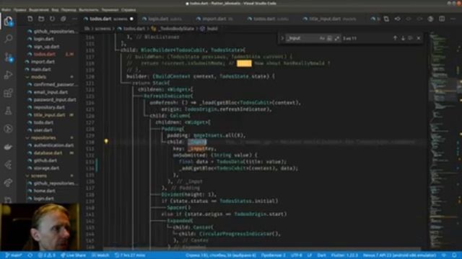Open the Testing flask view
The height and width of the screenshot is (259, 462).
coord(8,111)
